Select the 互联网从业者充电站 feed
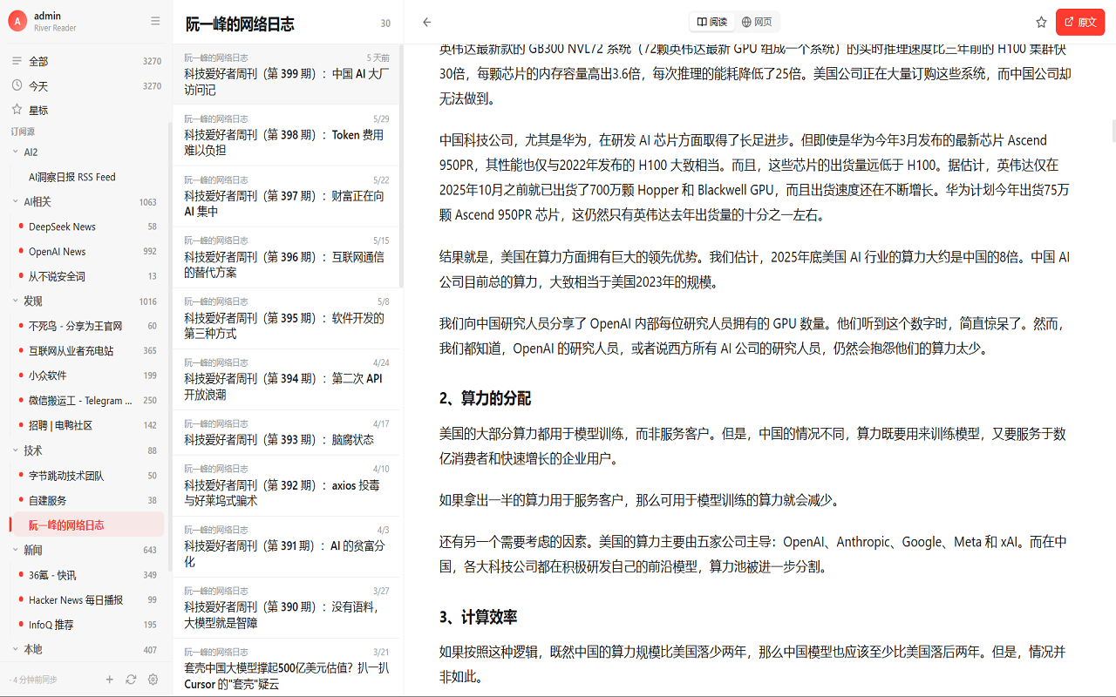Viewport: 1116px width, 697px height. (86, 350)
